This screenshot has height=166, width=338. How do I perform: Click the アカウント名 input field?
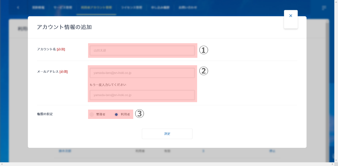142,51
